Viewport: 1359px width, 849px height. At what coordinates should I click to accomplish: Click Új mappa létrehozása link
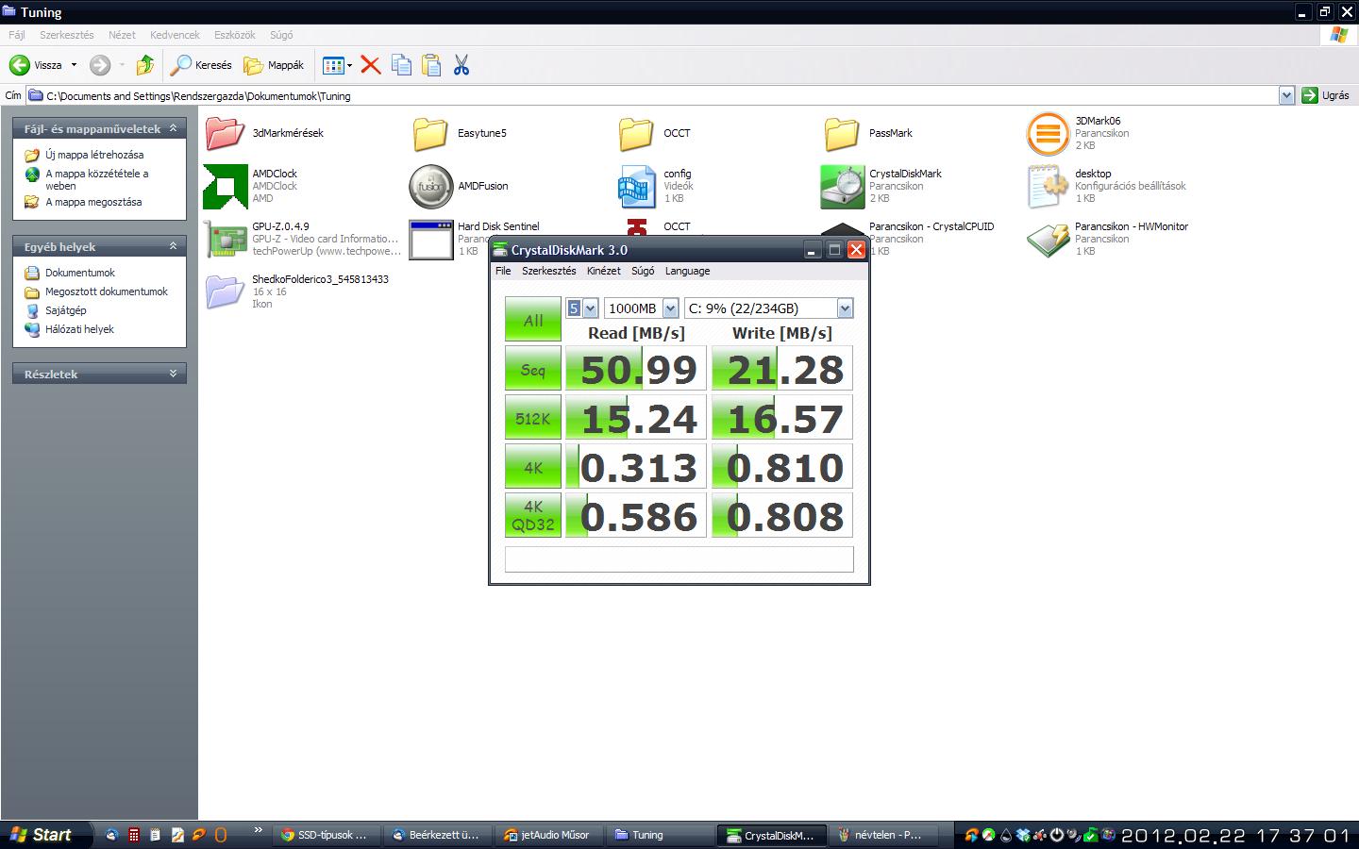[94, 155]
